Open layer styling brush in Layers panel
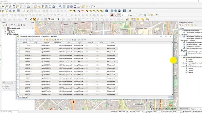Viewport: 202px width, 113px height. [x=3, y=25]
